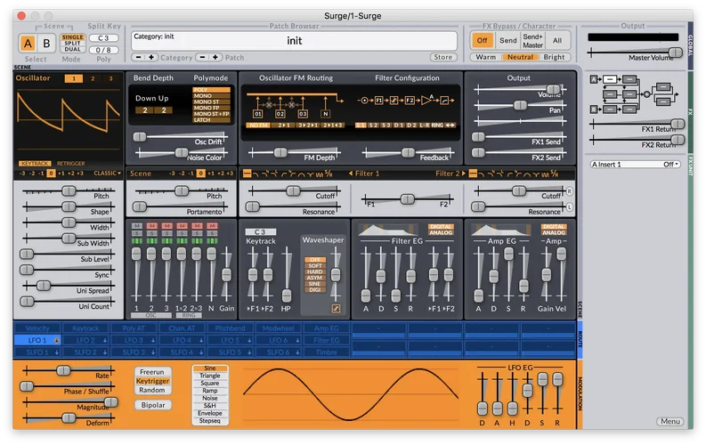The image size is (706, 445).
Task: Choose the Stepseq LFO shape
Action: click(210, 421)
